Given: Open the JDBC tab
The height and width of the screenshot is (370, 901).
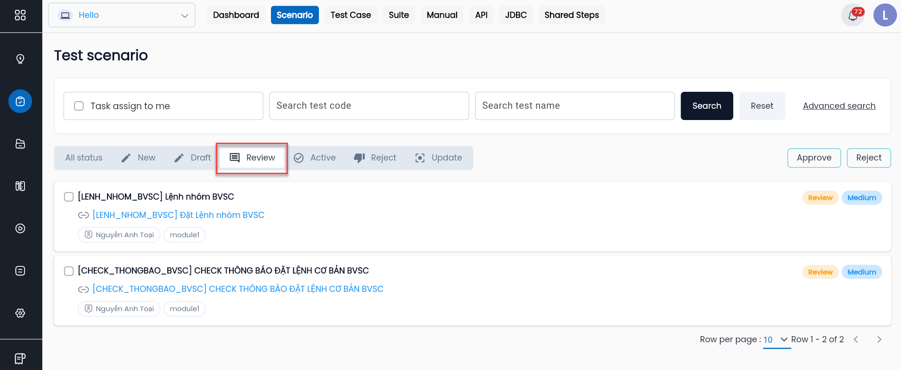Looking at the screenshot, I should coord(516,15).
